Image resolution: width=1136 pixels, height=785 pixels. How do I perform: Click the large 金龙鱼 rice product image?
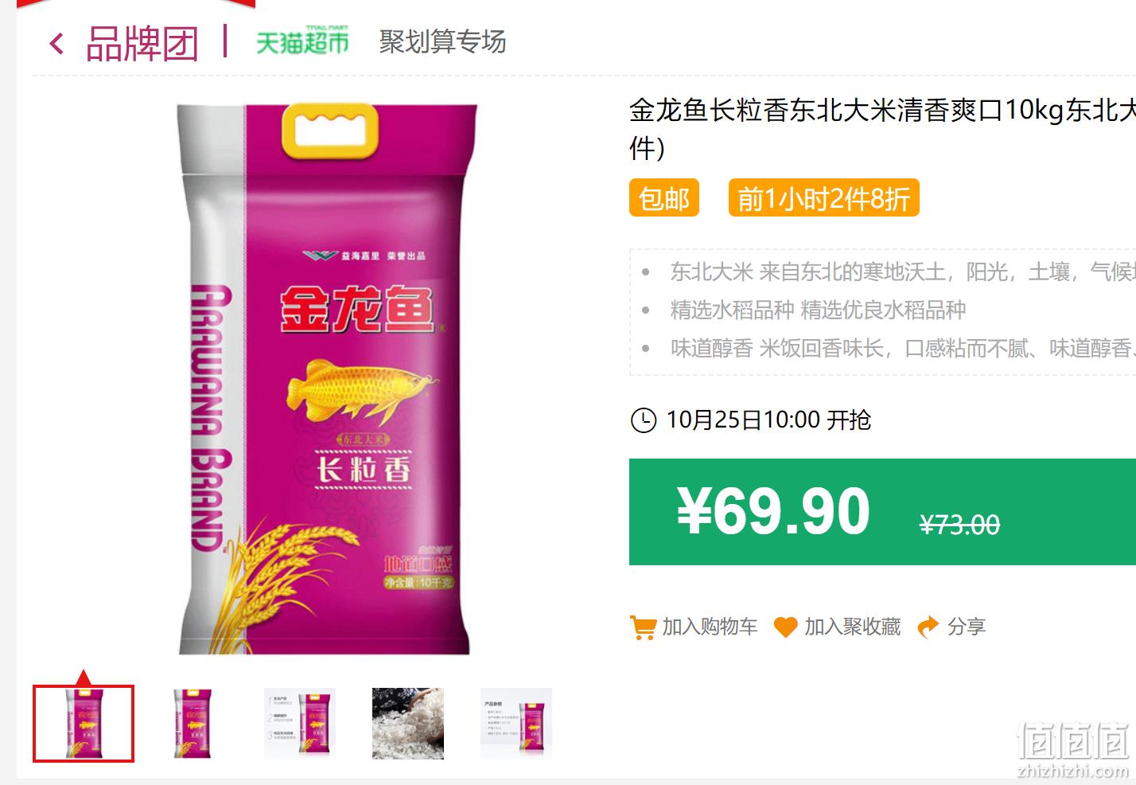[328, 379]
